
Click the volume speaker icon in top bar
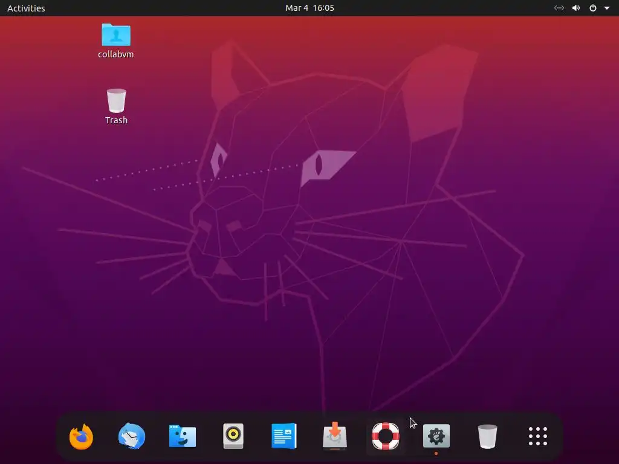[x=576, y=8]
